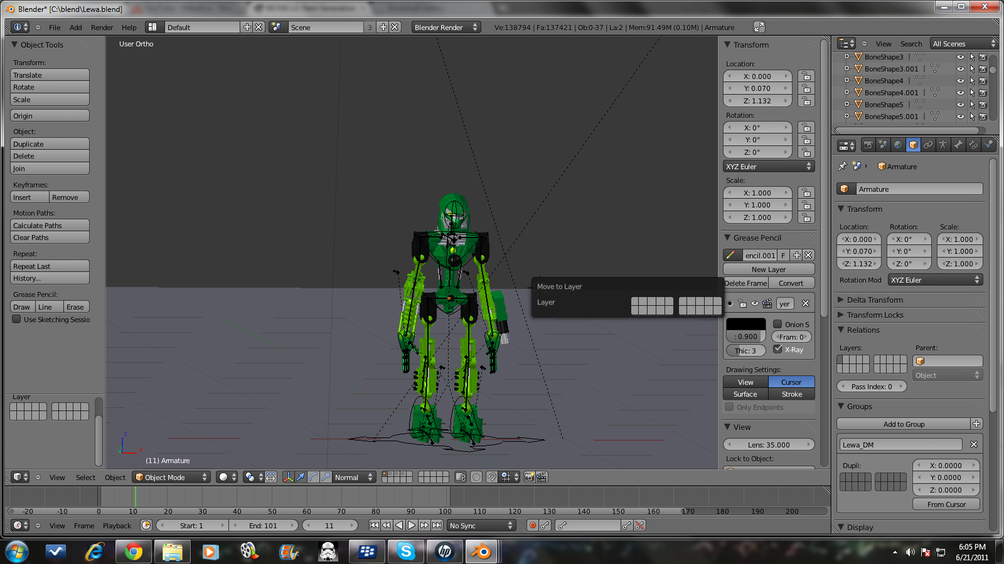Screen dimensions: 1004x564
Task: Enable the Onion Skinning checkbox
Action: (x=777, y=325)
